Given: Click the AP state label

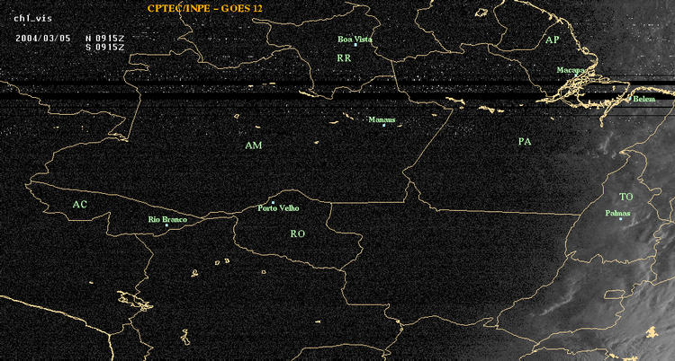Looking at the screenshot, I should click(552, 40).
